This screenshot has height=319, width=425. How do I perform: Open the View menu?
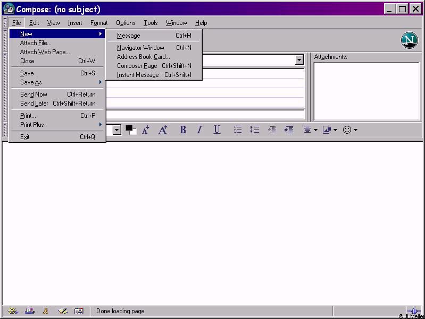53,23
